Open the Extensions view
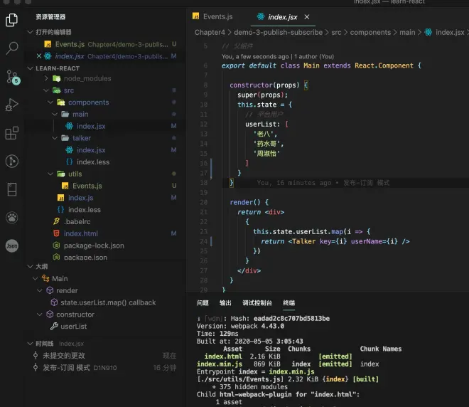469x407 pixels. (x=11, y=133)
